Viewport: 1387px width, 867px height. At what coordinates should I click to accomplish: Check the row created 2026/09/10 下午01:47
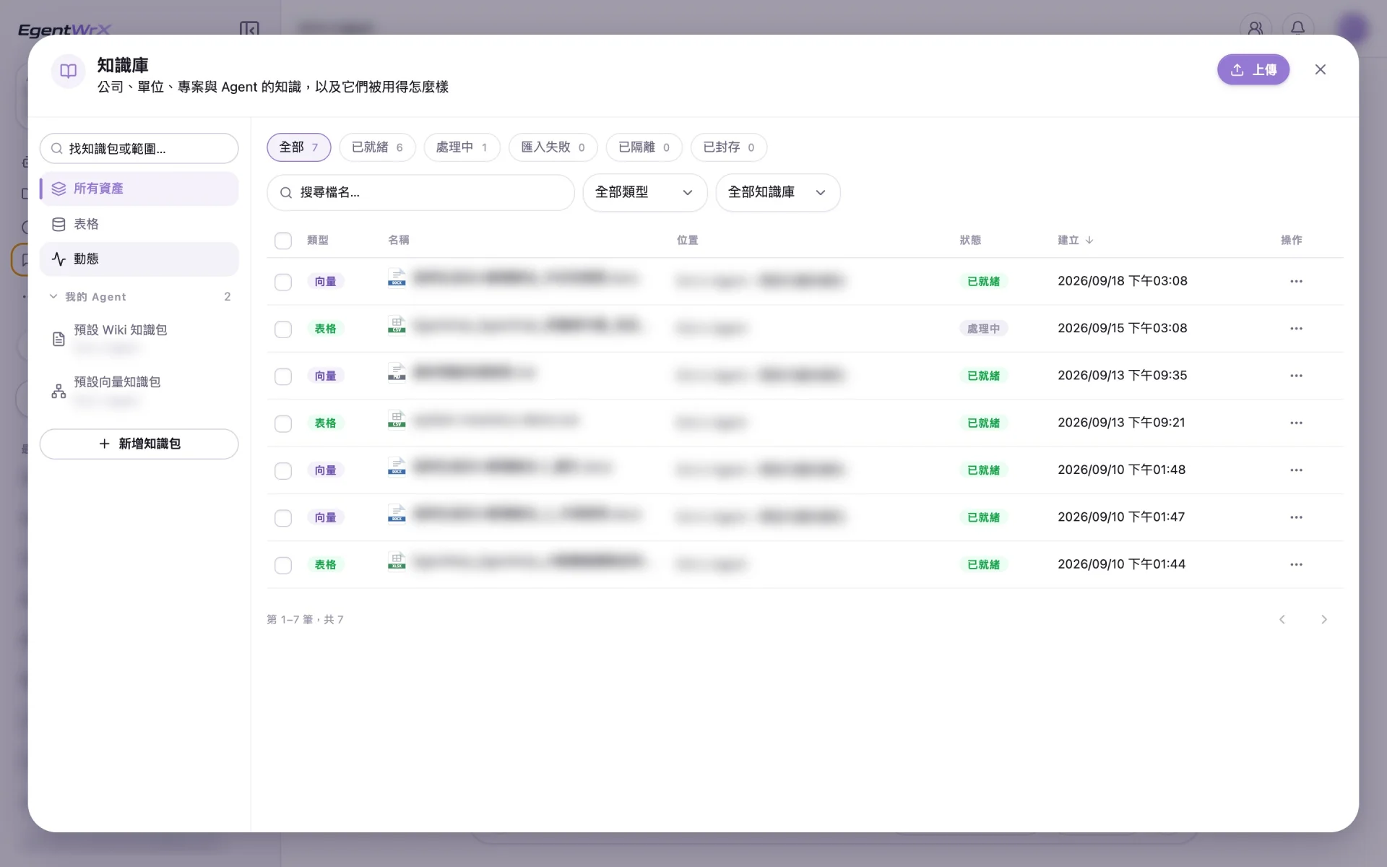283,518
